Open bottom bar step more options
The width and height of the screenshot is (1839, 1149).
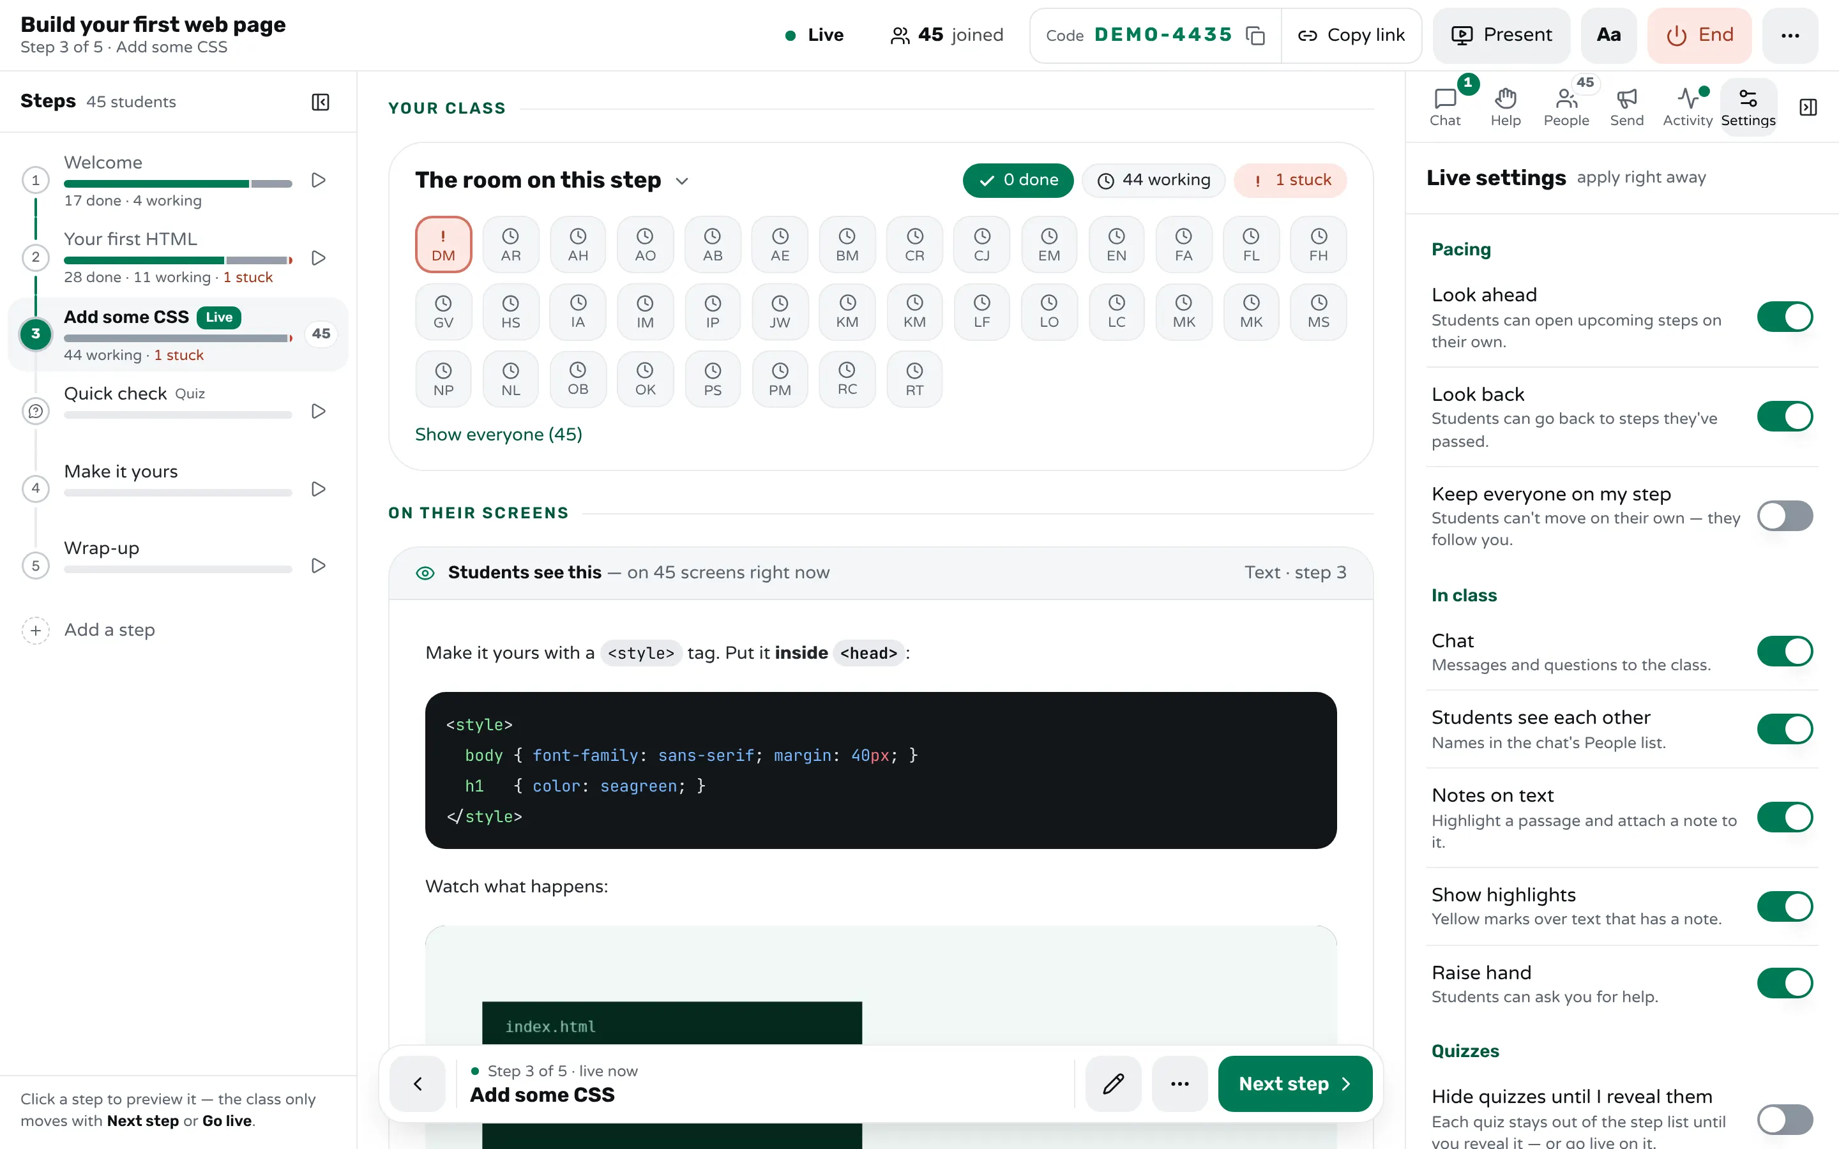pos(1179,1084)
